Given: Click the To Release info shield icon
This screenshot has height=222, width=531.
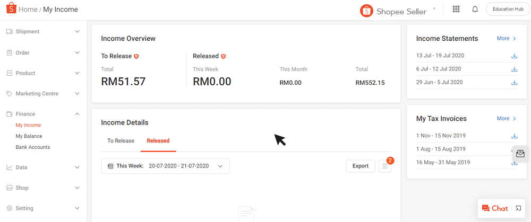Looking at the screenshot, I should click(136, 56).
